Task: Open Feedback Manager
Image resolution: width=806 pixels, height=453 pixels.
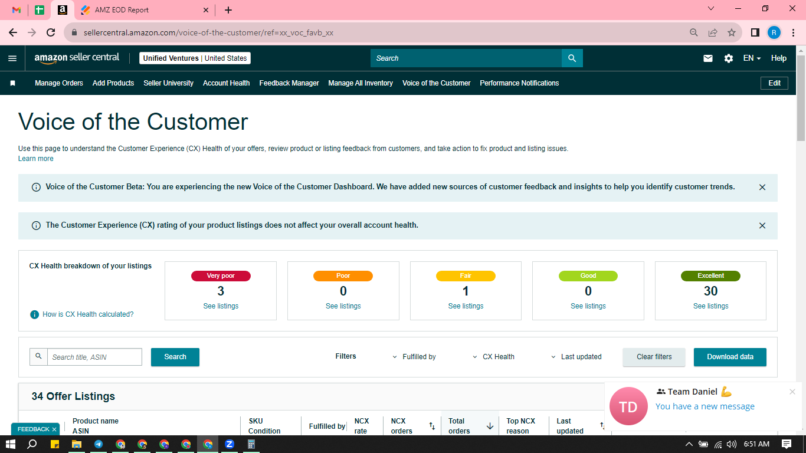Action: click(x=289, y=83)
